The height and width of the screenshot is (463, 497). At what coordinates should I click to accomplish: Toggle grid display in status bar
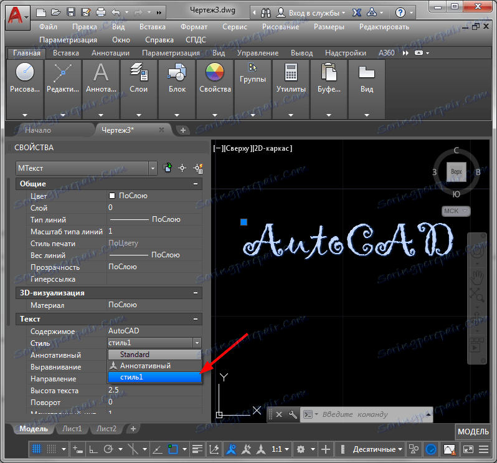pyautogui.click(x=37, y=449)
